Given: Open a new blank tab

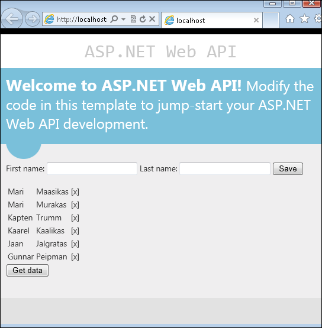Looking at the screenshot, I should 271,20.
